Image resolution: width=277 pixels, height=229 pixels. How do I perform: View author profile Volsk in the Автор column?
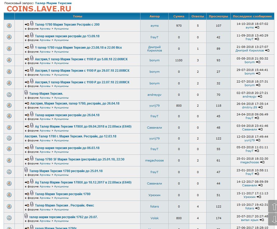[155, 218]
